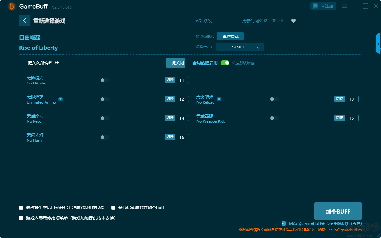Expand the blue side panel arrow
This screenshot has height=238, width=381.
click(378, 43)
